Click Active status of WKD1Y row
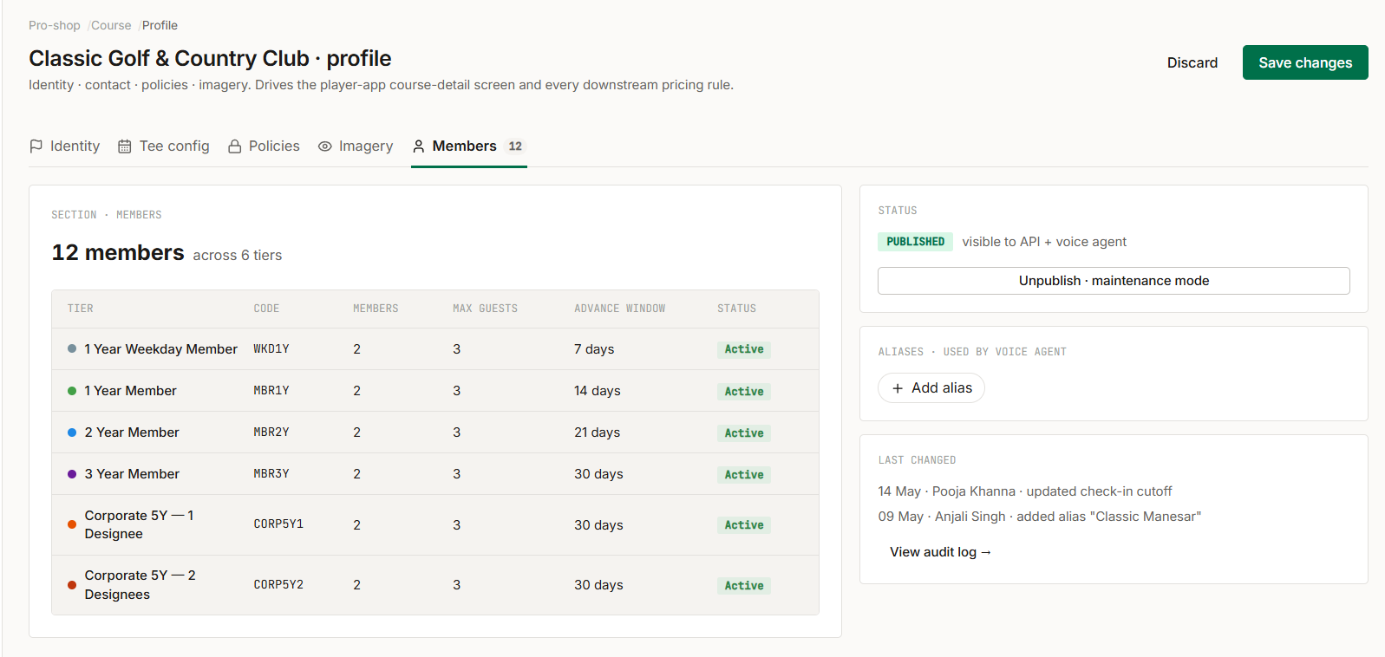This screenshot has width=1385, height=657. 744,349
